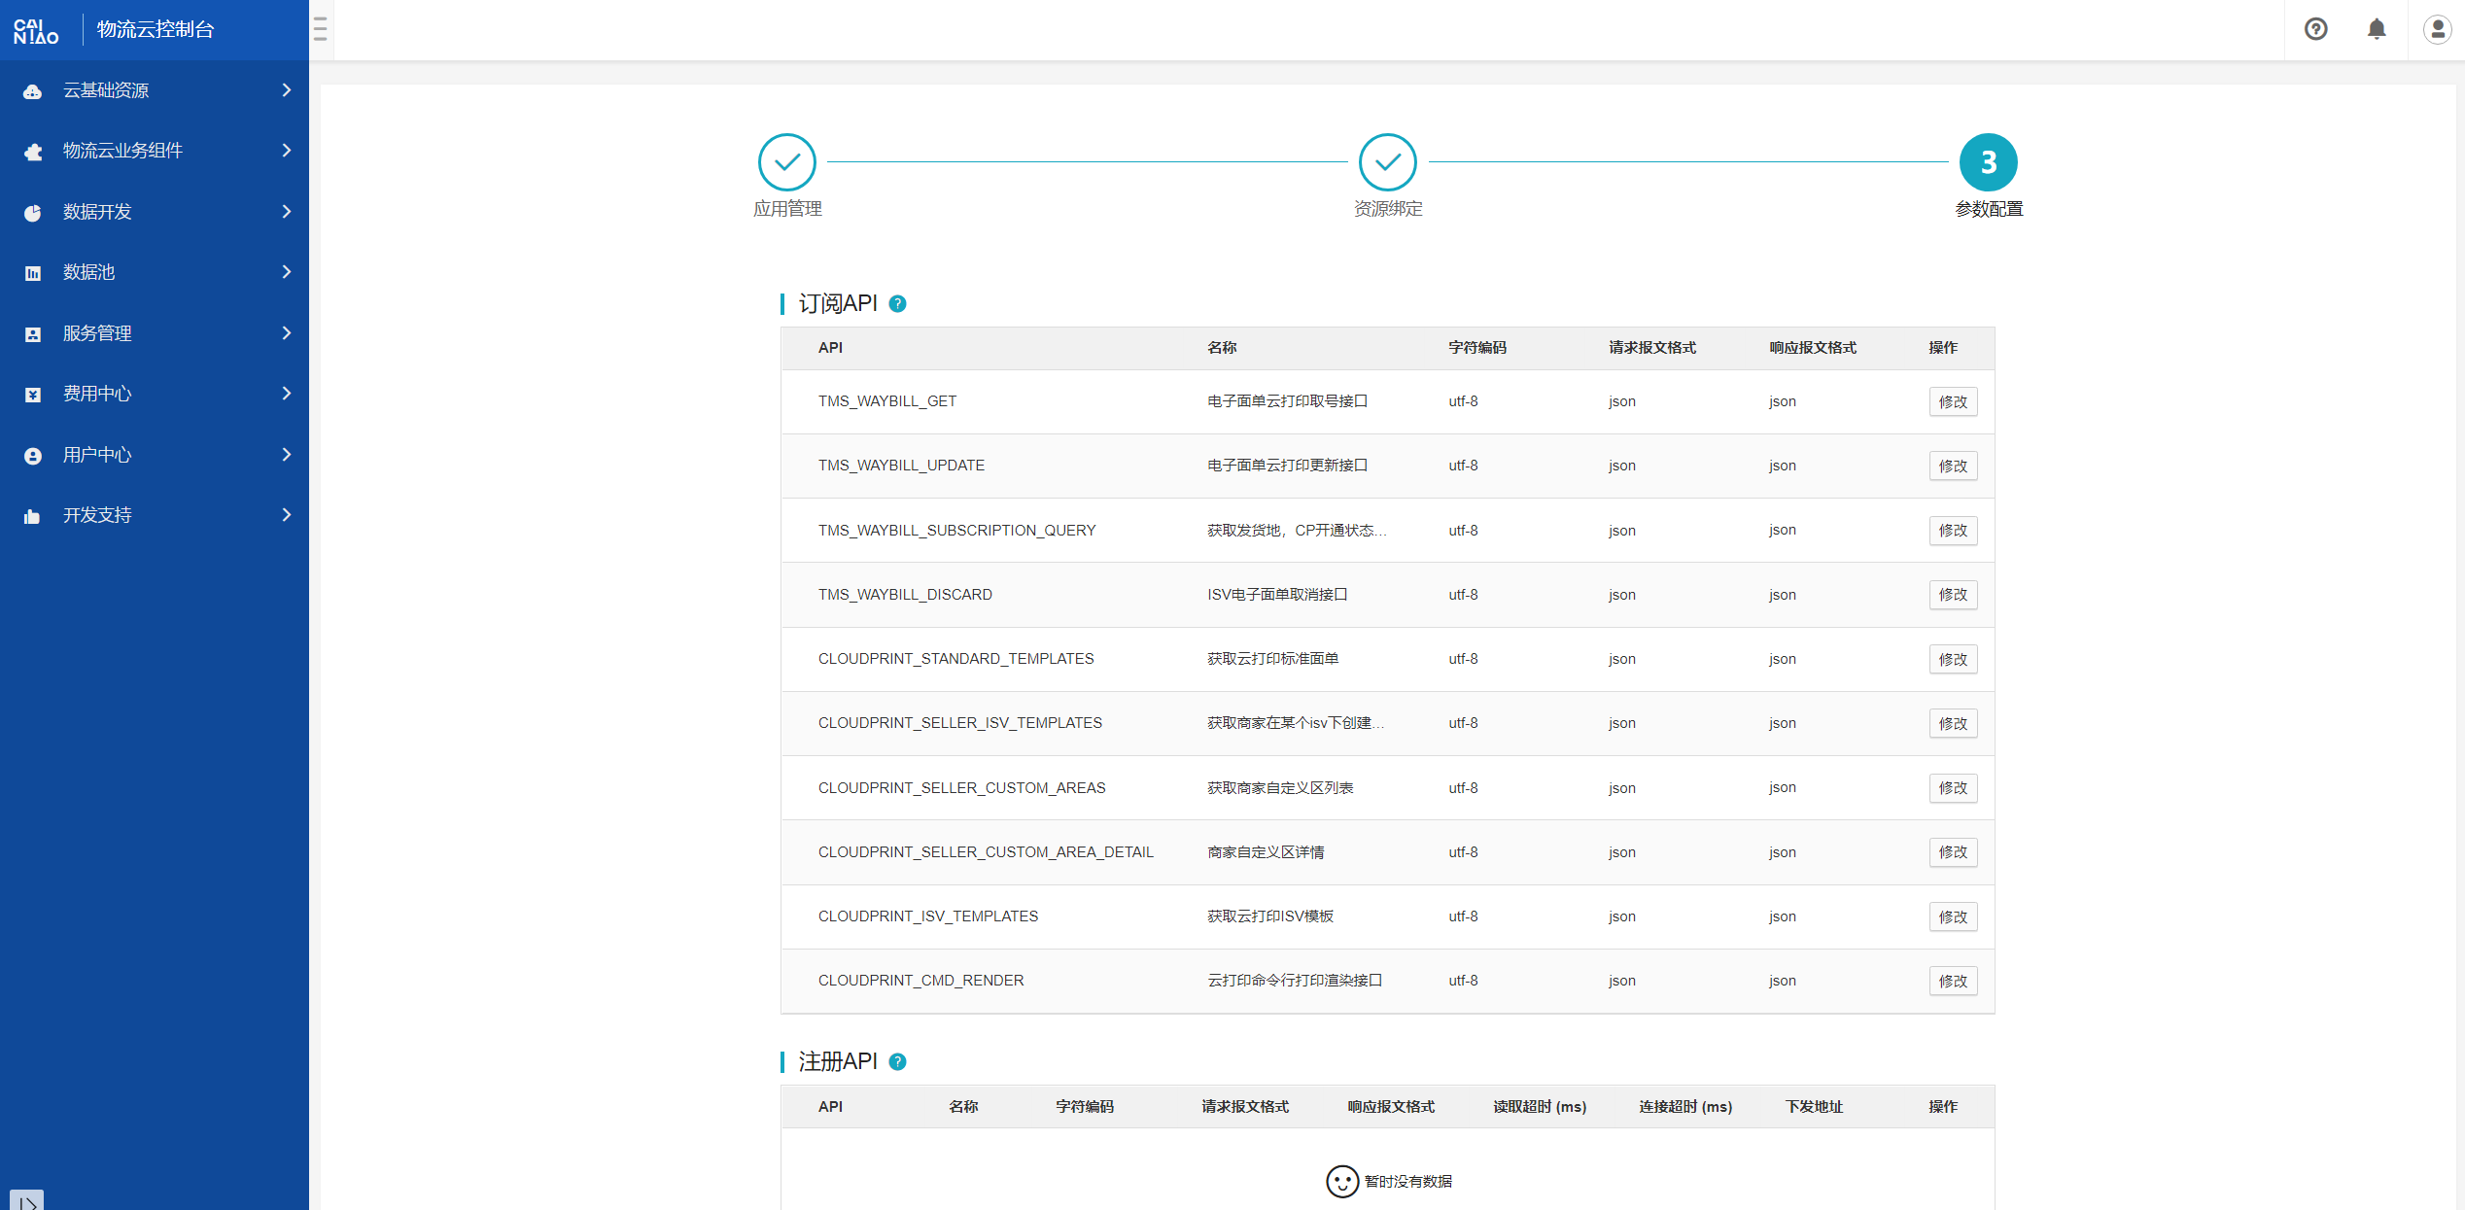
Task: Click 修改 for TMS_WAYBILL_GET row
Action: click(x=1952, y=402)
